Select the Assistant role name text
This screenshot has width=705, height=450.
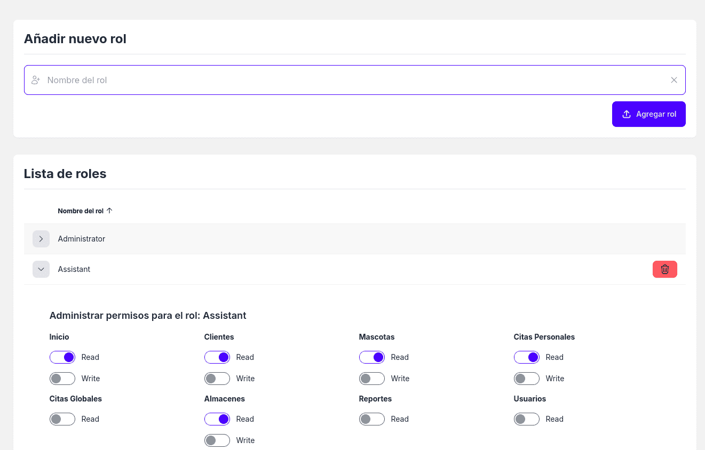click(x=74, y=269)
